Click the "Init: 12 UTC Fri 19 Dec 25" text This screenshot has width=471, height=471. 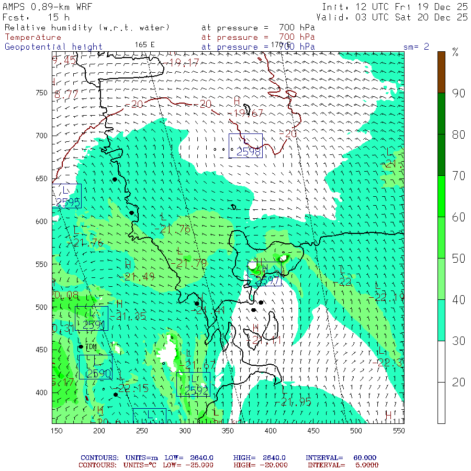tap(395, 7)
